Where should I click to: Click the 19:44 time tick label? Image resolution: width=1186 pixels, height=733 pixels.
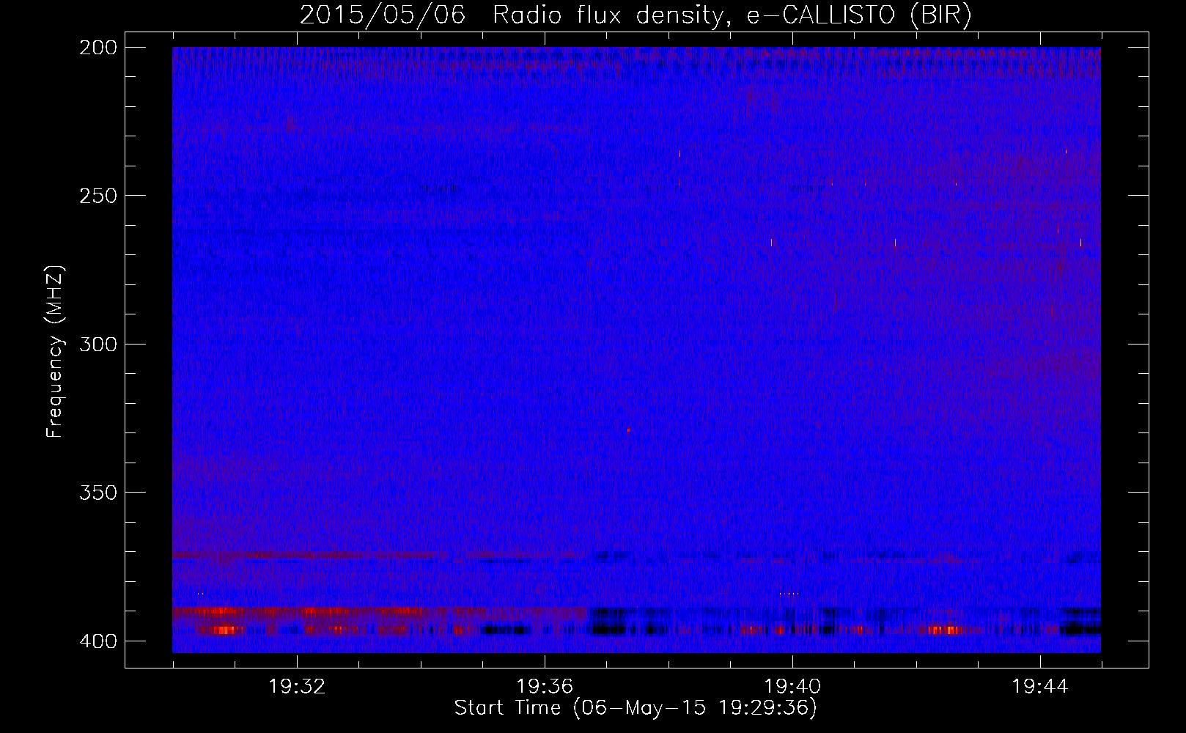[1040, 687]
